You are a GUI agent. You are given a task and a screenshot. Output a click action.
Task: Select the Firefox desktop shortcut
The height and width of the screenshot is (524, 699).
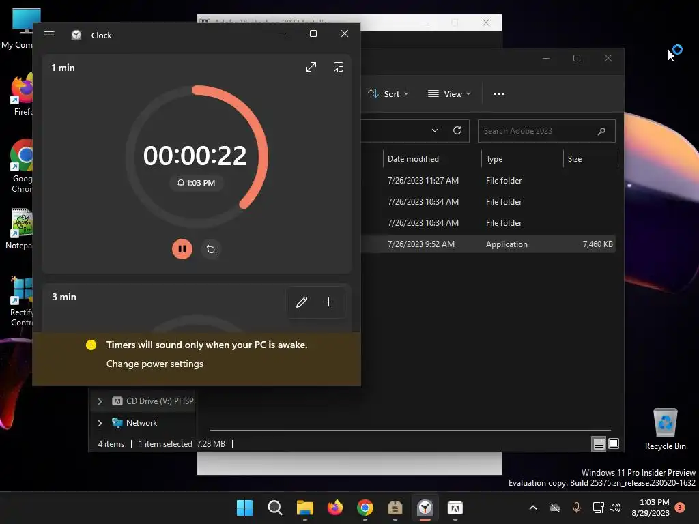pos(23,94)
